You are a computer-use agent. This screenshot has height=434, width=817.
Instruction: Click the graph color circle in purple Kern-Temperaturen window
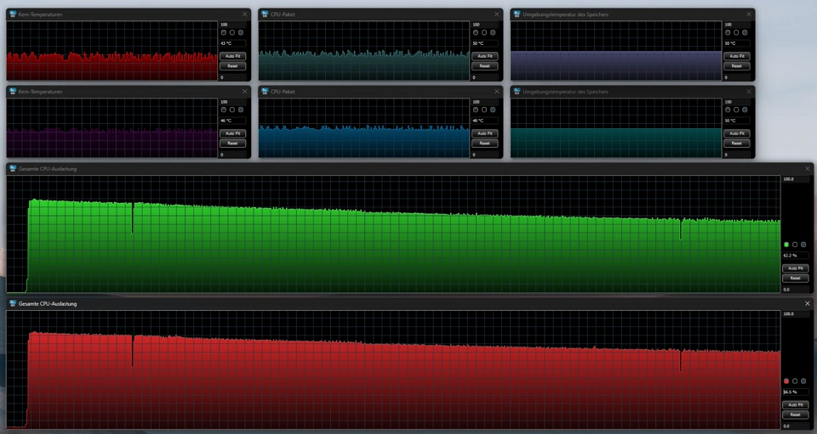[224, 110]
